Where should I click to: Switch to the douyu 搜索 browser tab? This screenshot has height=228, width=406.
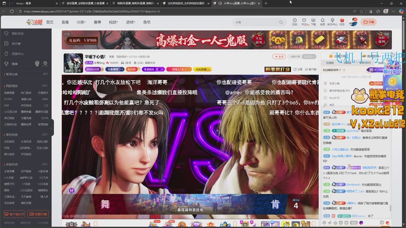click(x=33, y=4)
